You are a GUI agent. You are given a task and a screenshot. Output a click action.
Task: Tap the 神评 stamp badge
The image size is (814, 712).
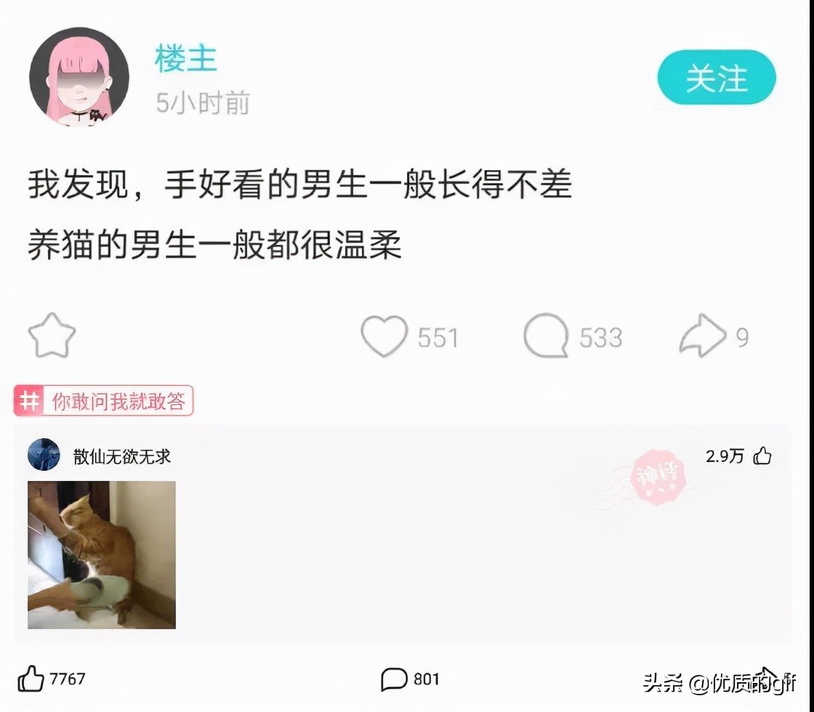coord(657,477)
